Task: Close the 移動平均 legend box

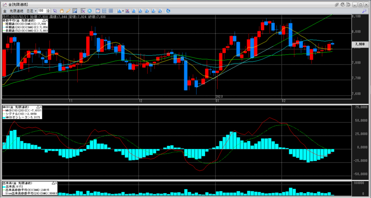Action: pos(47,21)
